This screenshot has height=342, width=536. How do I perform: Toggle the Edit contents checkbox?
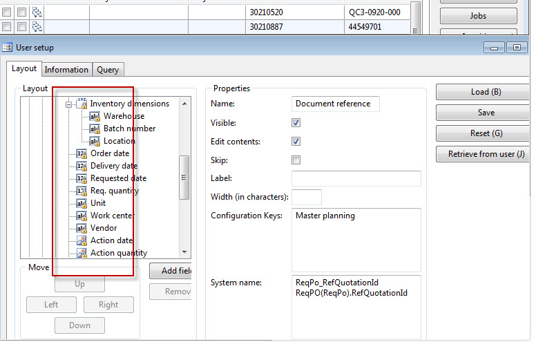296,141
